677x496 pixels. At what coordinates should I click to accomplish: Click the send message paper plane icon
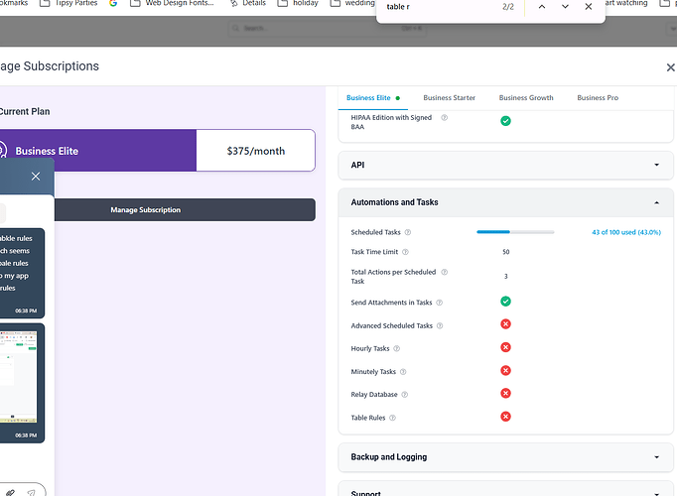[31, 491]
